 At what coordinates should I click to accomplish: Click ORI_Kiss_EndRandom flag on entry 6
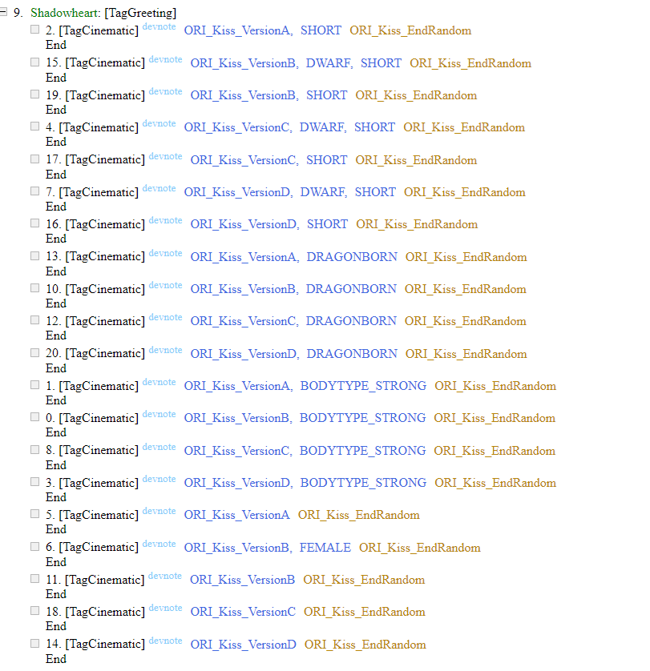point(420,548)
